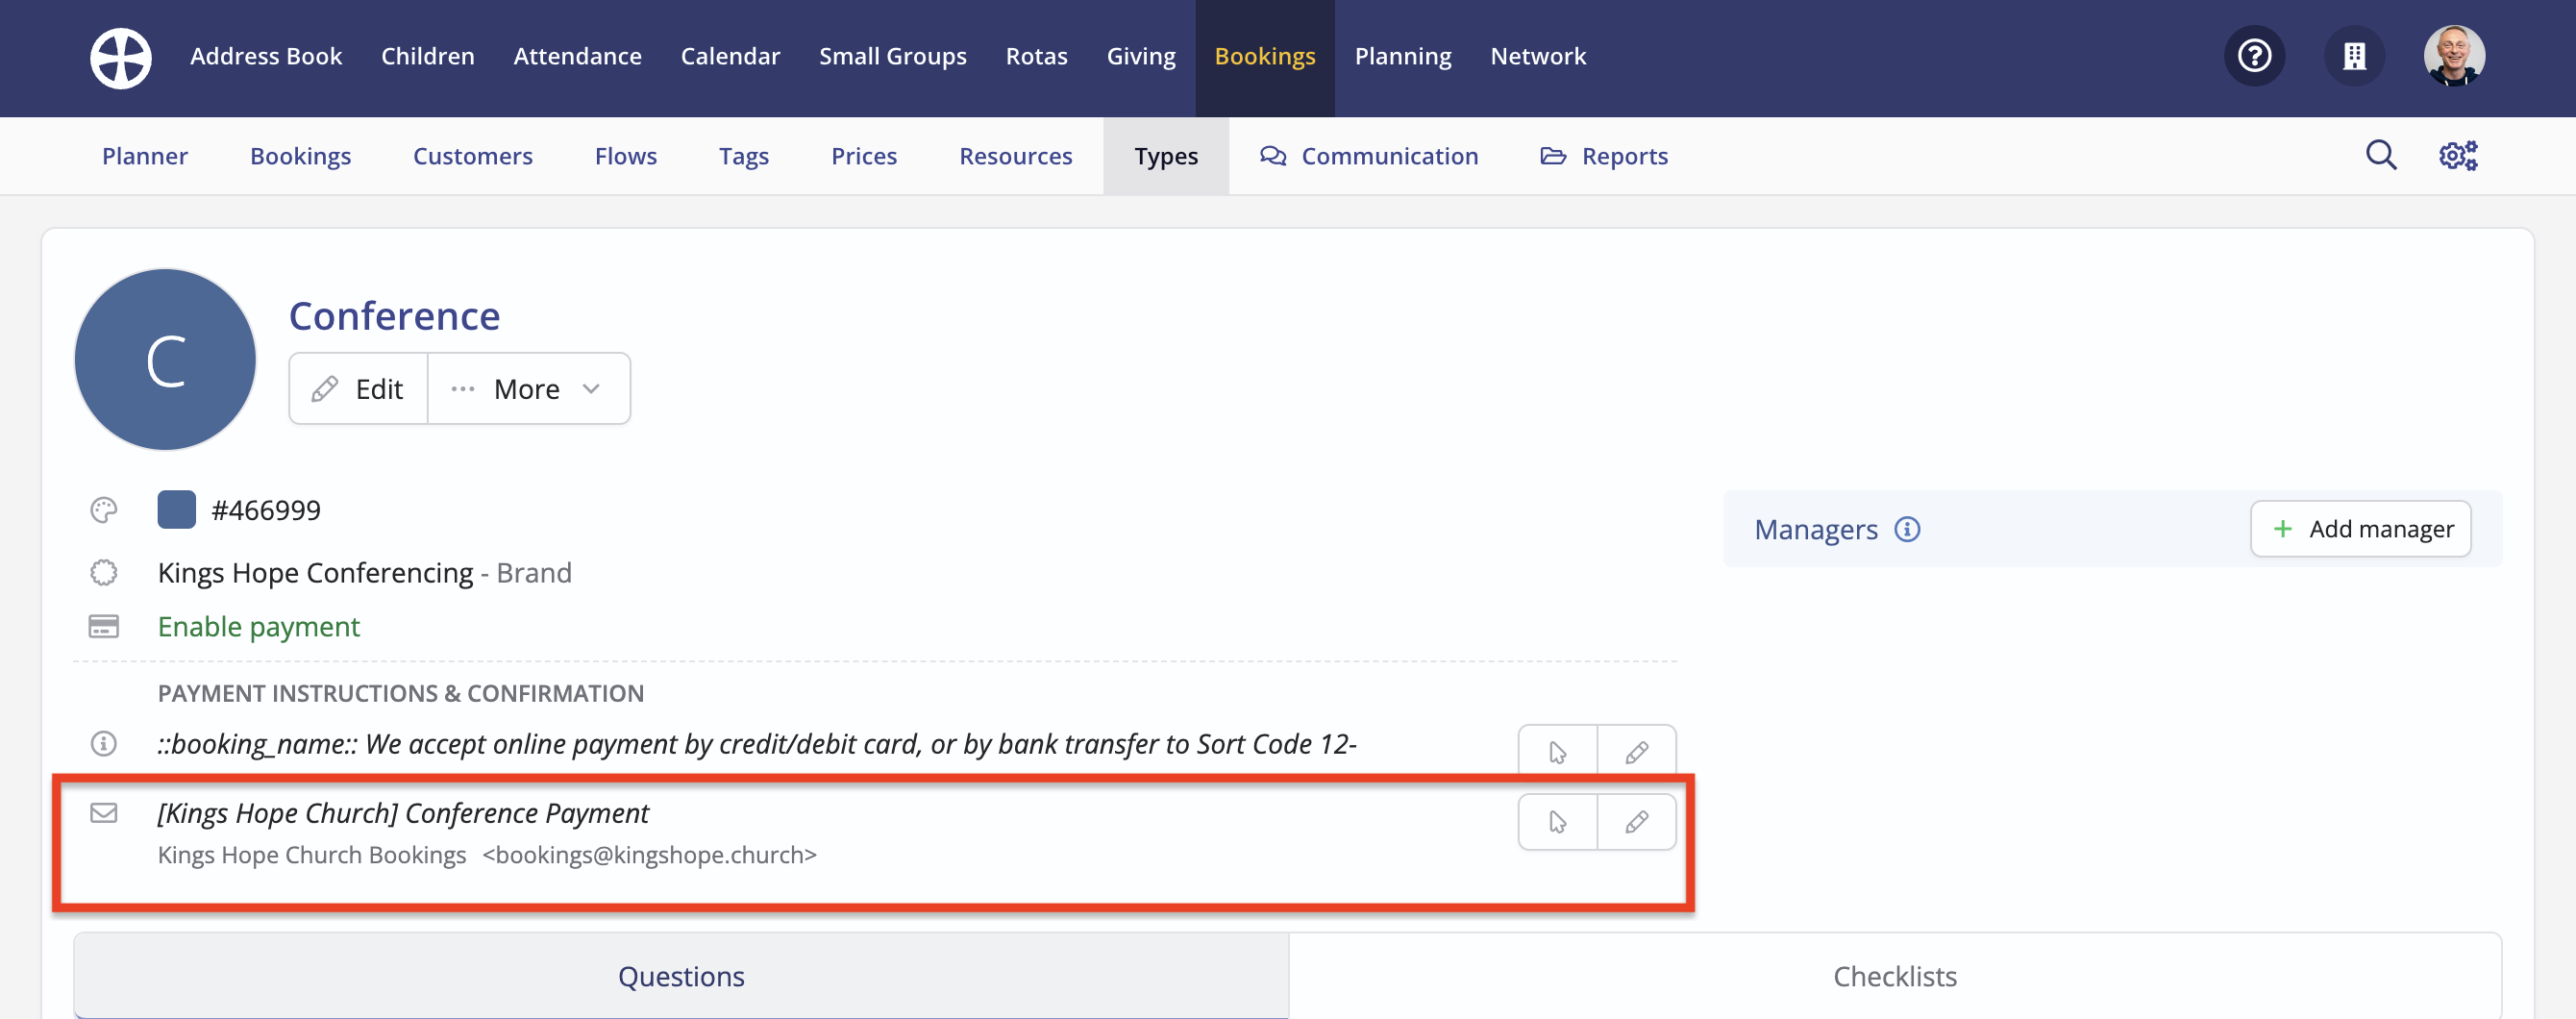The height and width of the screenshot is (1019, 2576).
Task: Open Calendar module
Action: point(730,56)
